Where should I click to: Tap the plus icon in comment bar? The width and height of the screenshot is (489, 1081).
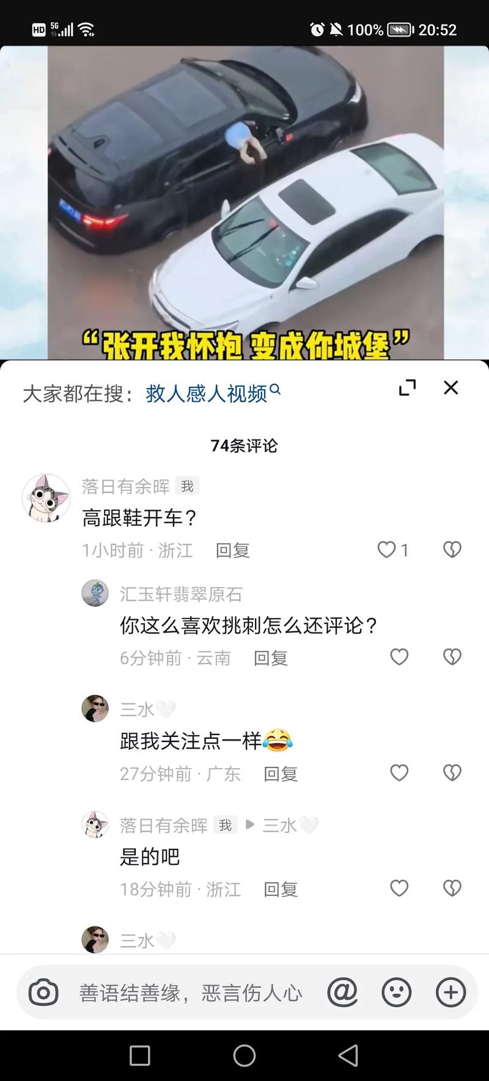coord(450,992)
